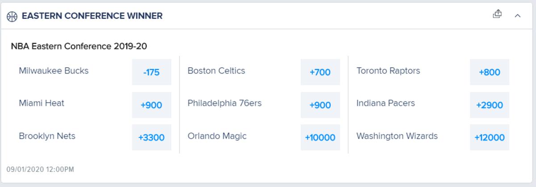Click the Milwaukee Bucks team name

pos(54,71)
